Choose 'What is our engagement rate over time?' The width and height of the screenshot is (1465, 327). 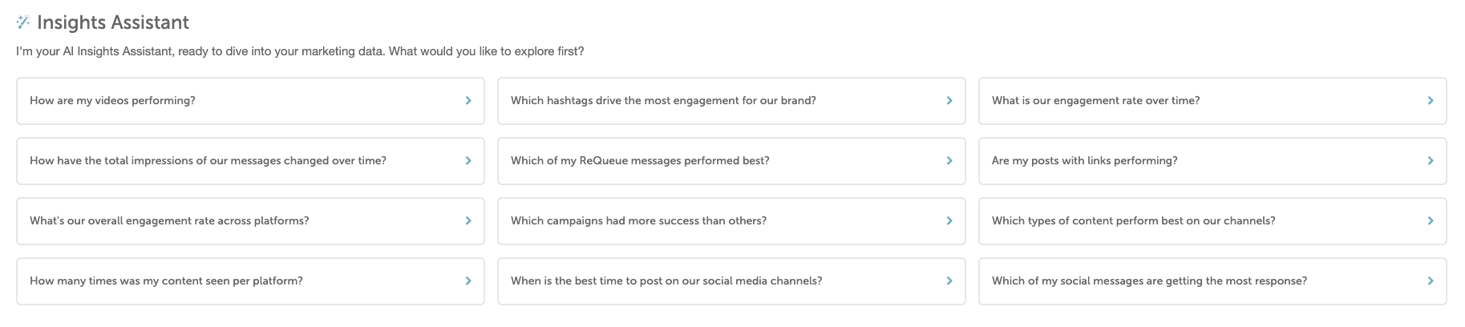[x=1212, y=101]
